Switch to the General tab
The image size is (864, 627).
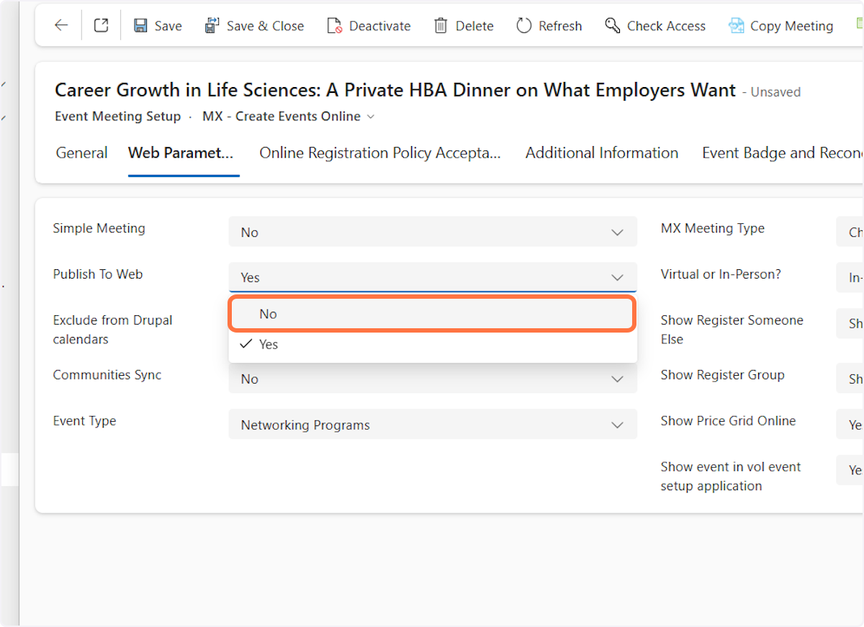tap(81, 153)
